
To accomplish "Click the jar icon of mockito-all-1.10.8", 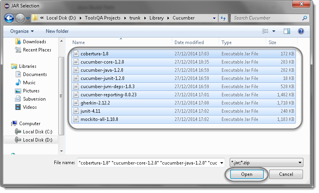I will tap(76, 119).
